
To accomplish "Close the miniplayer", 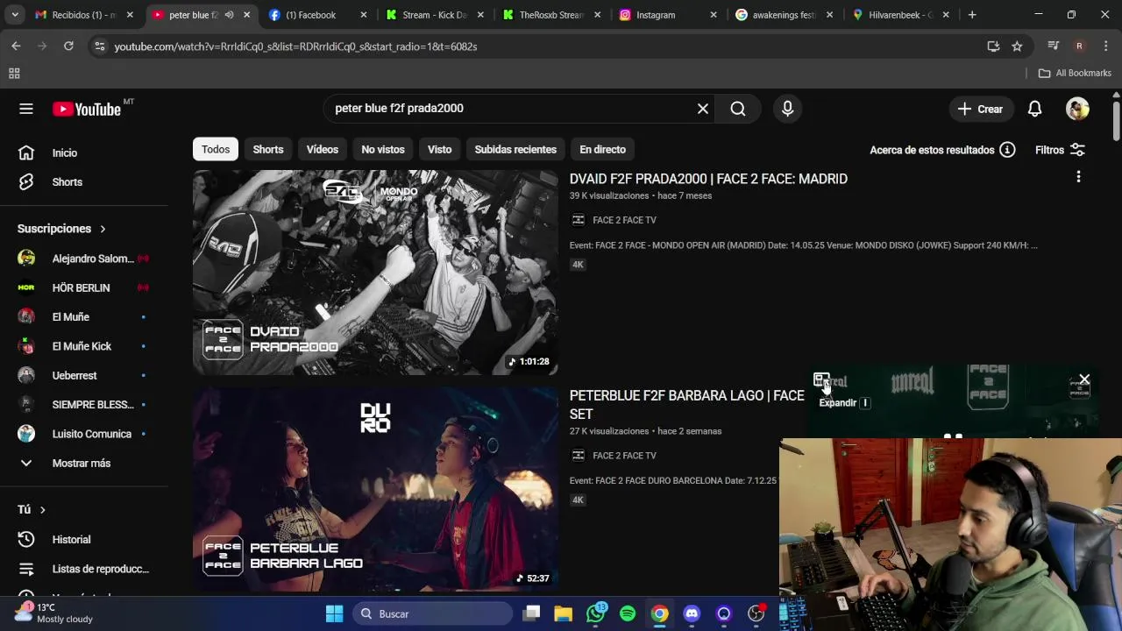I will tap(1084, 380).
